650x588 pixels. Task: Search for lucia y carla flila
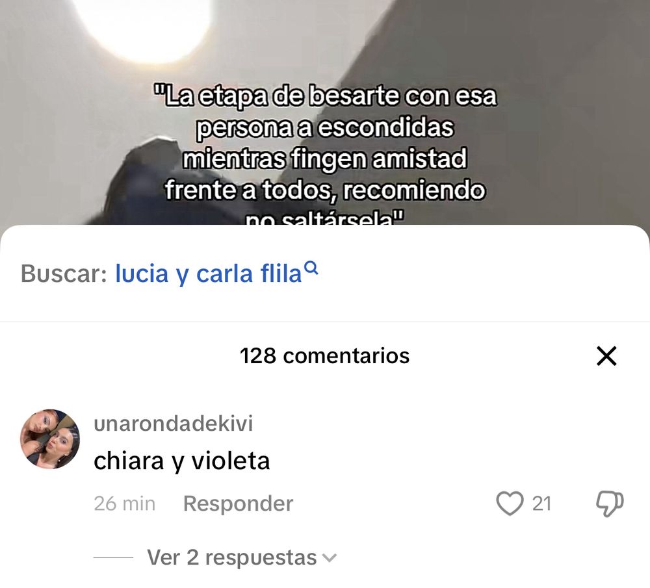(208, 274)
